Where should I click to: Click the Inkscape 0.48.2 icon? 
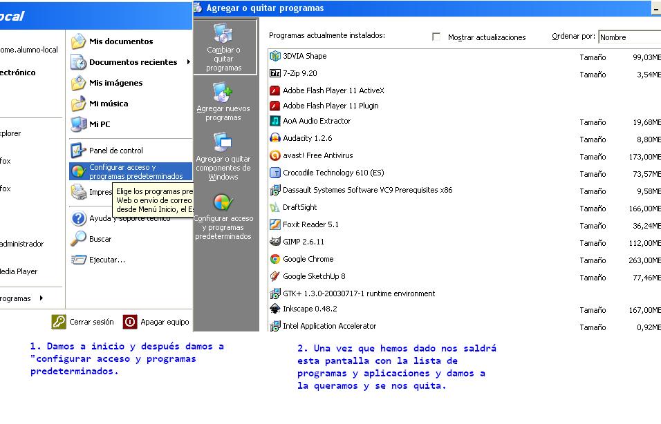(x=275, y=309)
